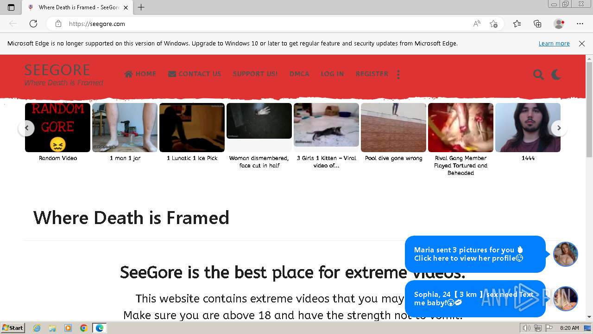Open the network icon in the system tray
This screenshot has width=593, height=334.
(538, 328)
